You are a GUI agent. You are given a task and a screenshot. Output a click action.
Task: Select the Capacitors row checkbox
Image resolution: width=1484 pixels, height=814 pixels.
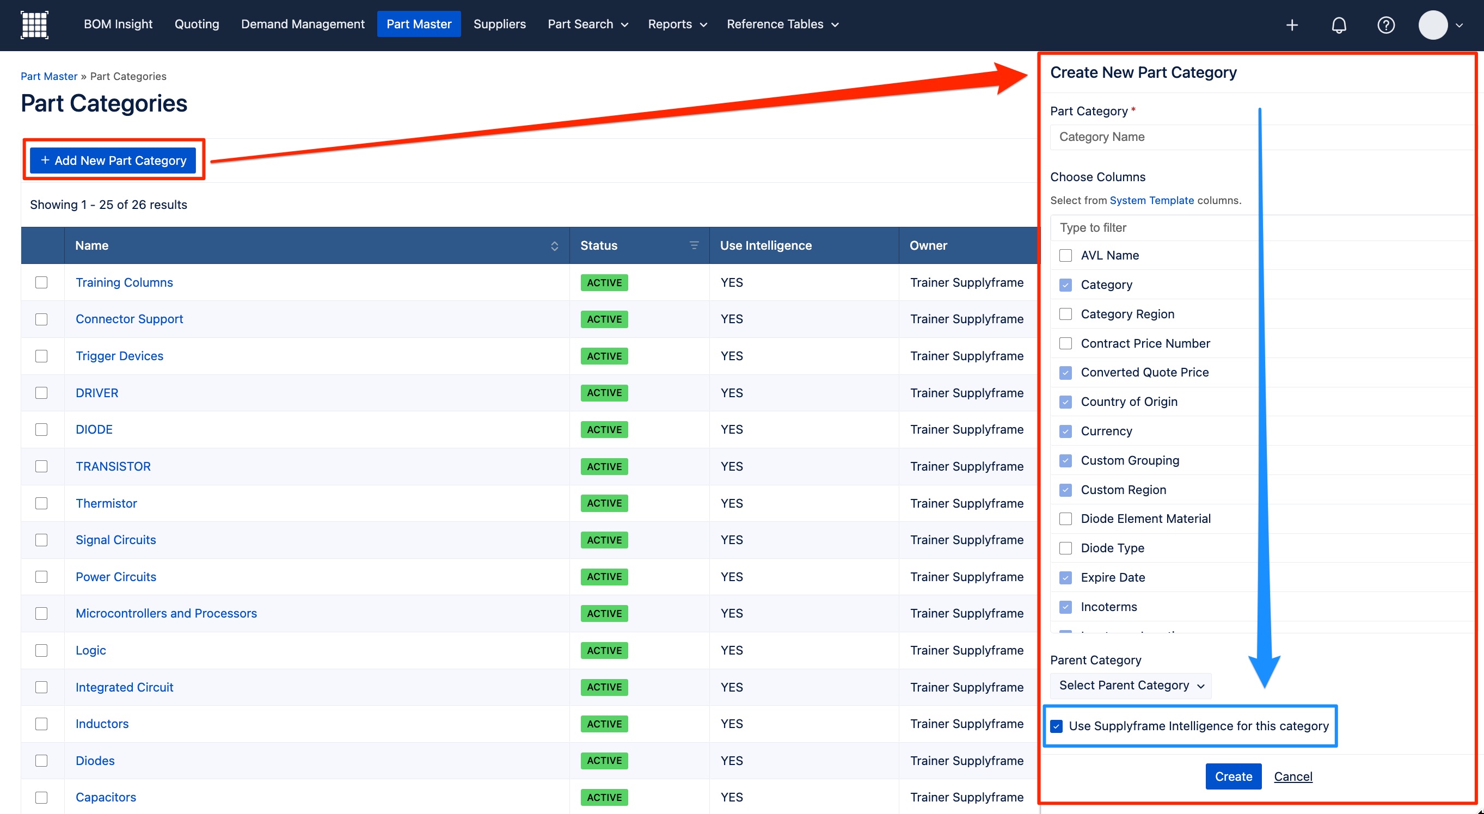click(x=41, y=797)
